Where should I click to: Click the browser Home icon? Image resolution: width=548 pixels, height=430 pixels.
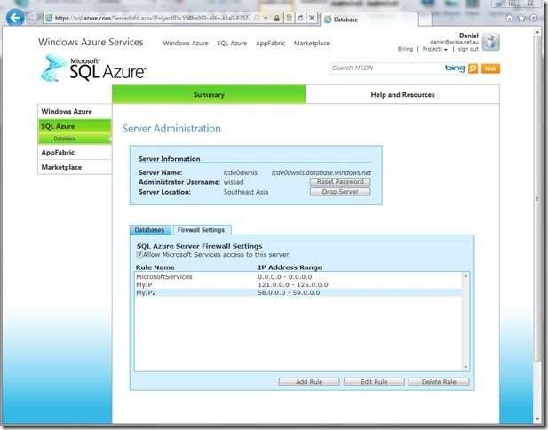click(x=510, y=18)
